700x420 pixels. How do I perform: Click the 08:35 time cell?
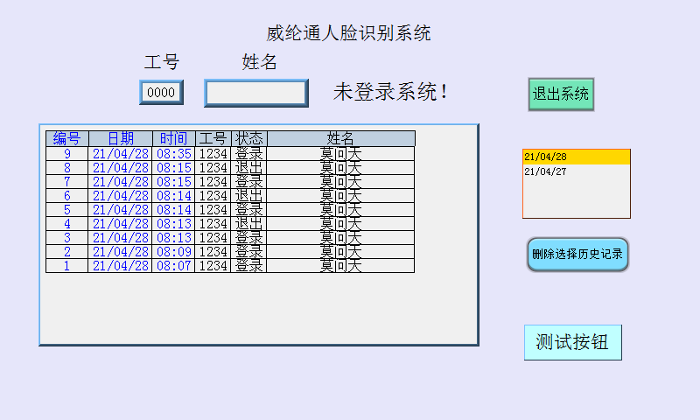pyautogui.click(x=173, y=154)
